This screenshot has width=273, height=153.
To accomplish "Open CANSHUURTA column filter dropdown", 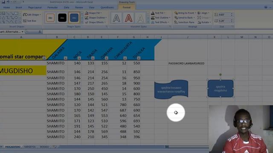I will 125,58.
